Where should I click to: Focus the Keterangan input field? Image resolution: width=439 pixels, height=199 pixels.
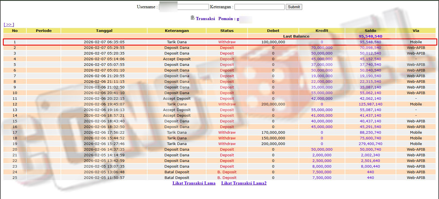click(x=259, y=7)
